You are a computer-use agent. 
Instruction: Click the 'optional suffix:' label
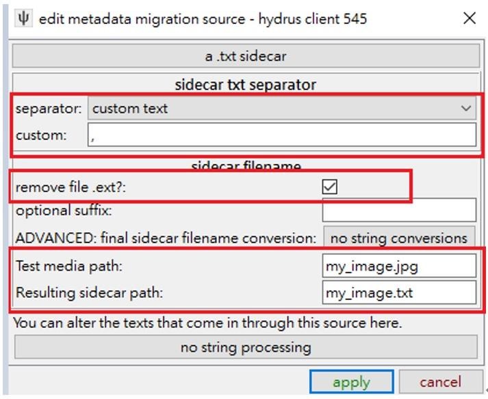tap(64, 210)
